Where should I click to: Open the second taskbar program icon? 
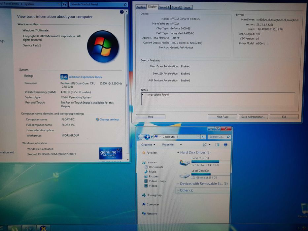[29, 228]
